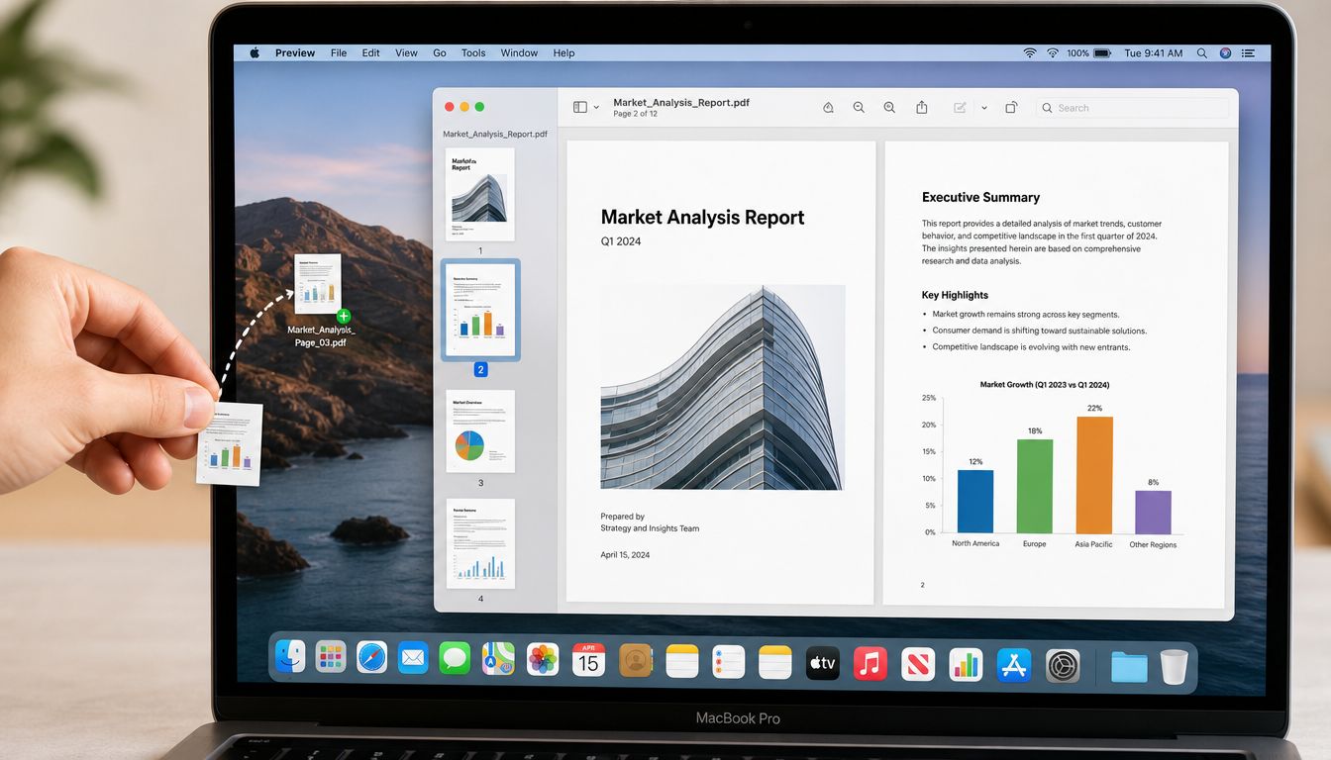Open Photos from the Dock
This screenshot has width=1331, height=760.
click(543, 659)
